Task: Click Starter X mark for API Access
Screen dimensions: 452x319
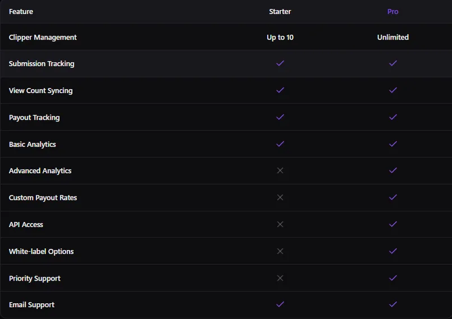Action: [280, 224]
